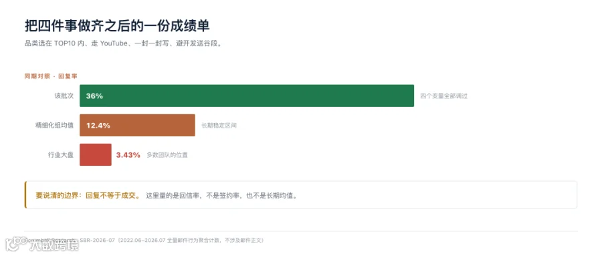The height and width of the screenshot is (256, 602).
Task: Click the main title 把四件事做齐之后的一份成绩单
Action: click(x=117, y=25)
